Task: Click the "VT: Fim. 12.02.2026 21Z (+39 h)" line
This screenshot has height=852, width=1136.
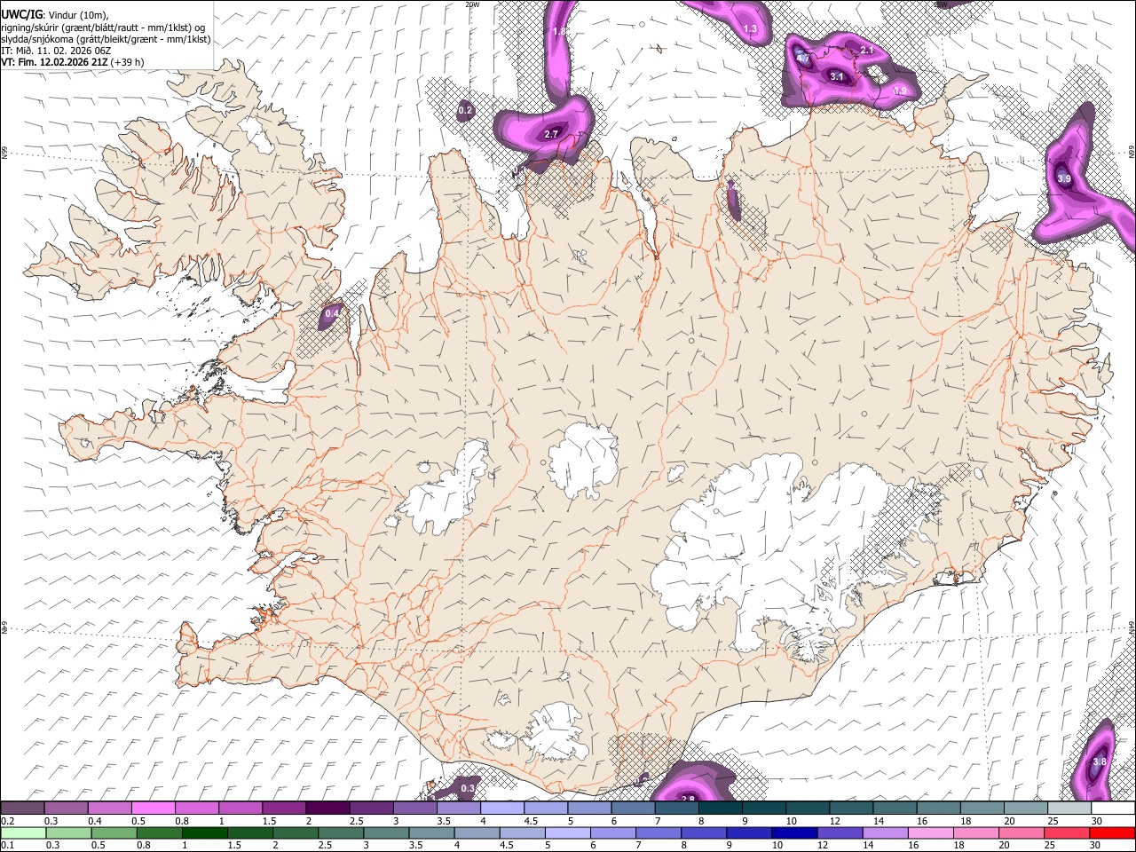Action: pos(72,62)
